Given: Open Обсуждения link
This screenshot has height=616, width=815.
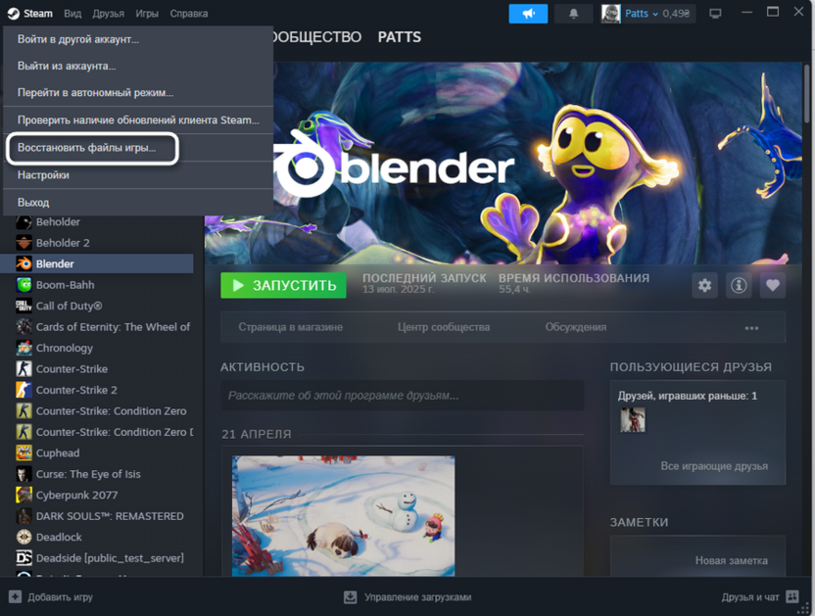Looking at the screenshot, I should 575,327.
